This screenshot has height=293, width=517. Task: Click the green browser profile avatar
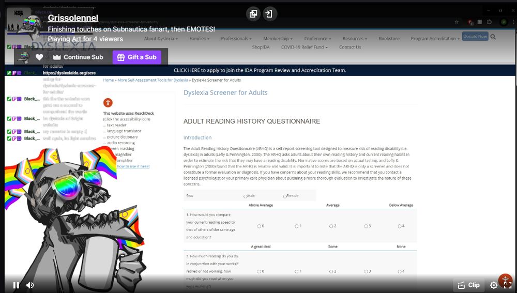(x=504, y=22)
